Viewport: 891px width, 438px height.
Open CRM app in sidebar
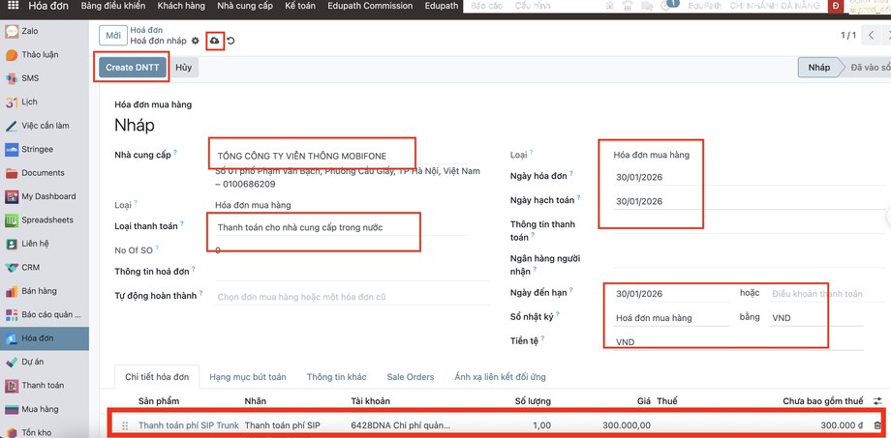point(45,267)
